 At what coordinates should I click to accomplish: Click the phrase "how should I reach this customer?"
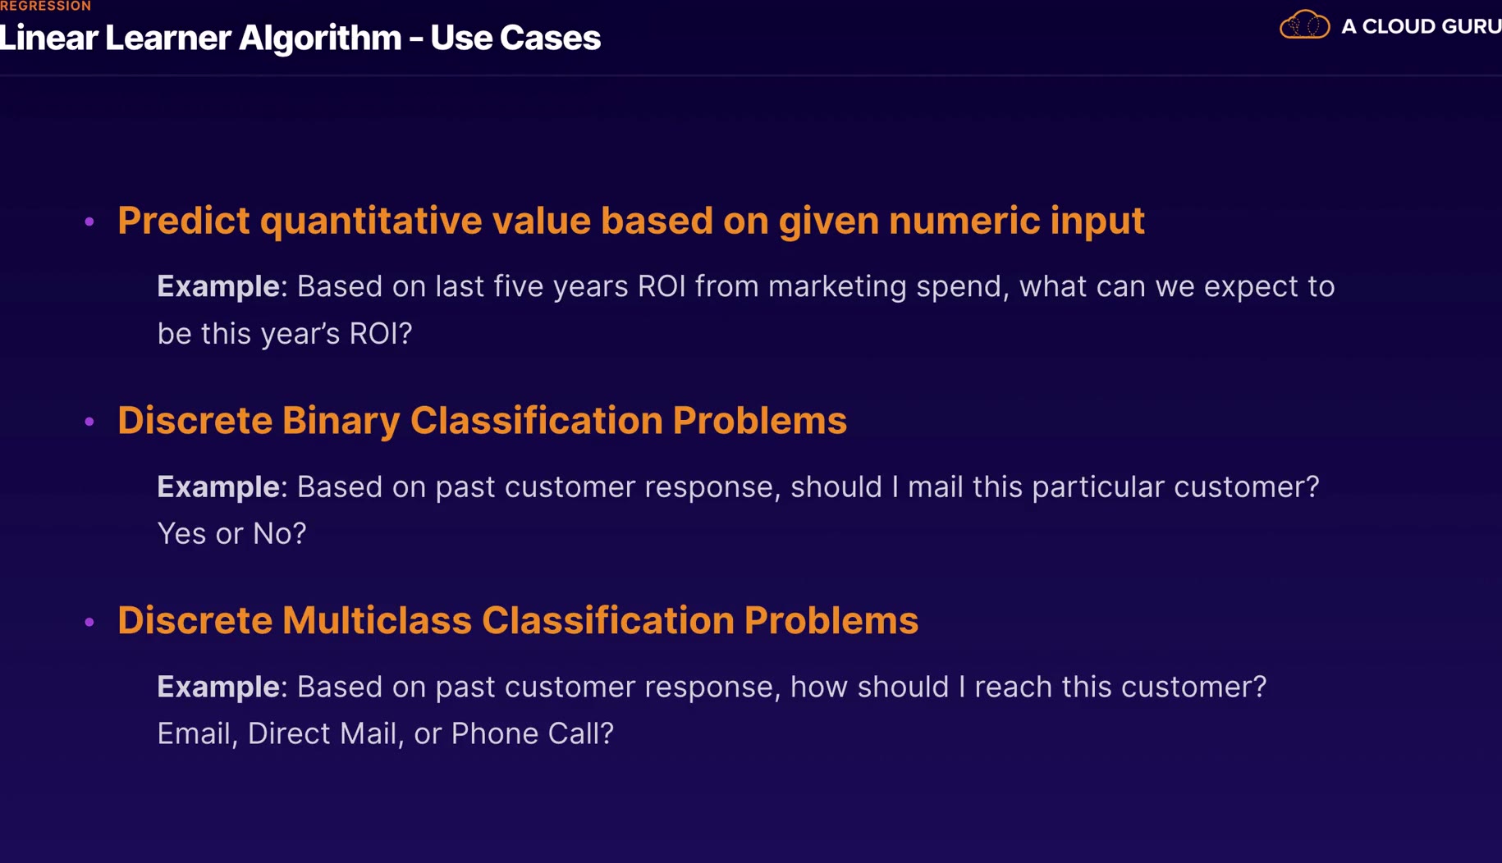click(x=1028, y=687)
